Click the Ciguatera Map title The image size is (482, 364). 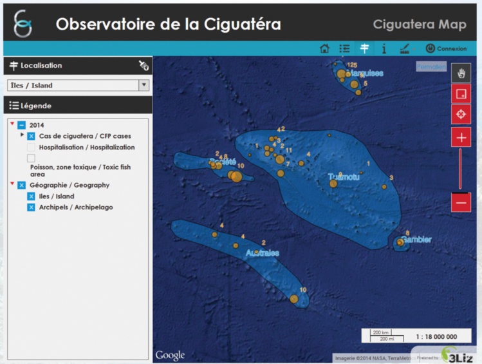(x=420, y=24)
